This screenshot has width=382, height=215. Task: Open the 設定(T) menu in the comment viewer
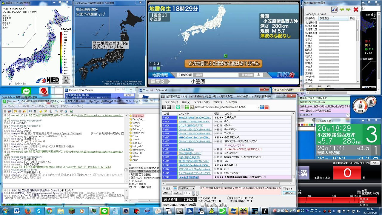coord(218,102)
